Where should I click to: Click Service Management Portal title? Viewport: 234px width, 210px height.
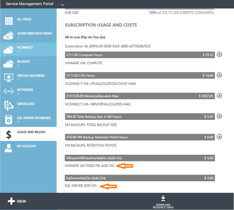[30, 4]
